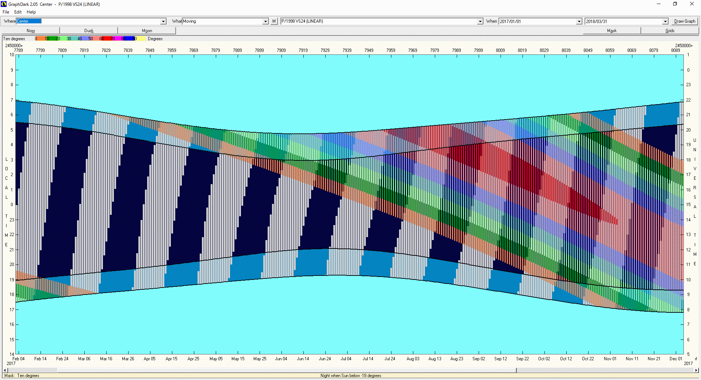Open the end date 2018/03/31 dropdown
701x380 pixels.
665,22
